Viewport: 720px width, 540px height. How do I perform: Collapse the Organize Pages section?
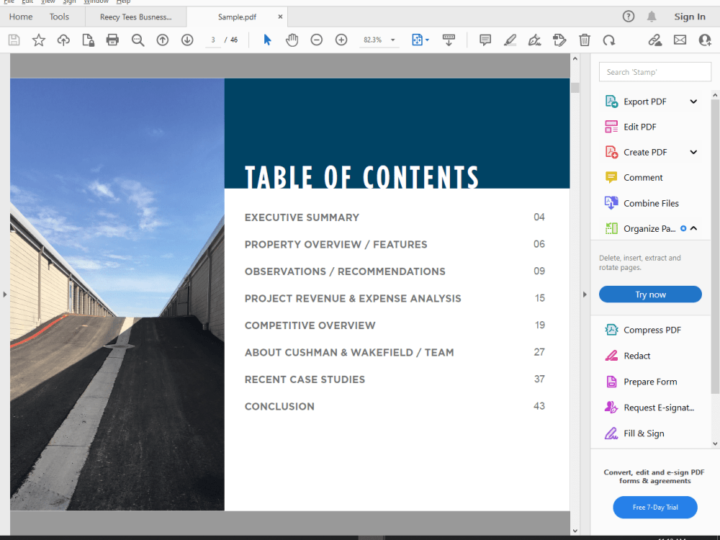point(694,228)
